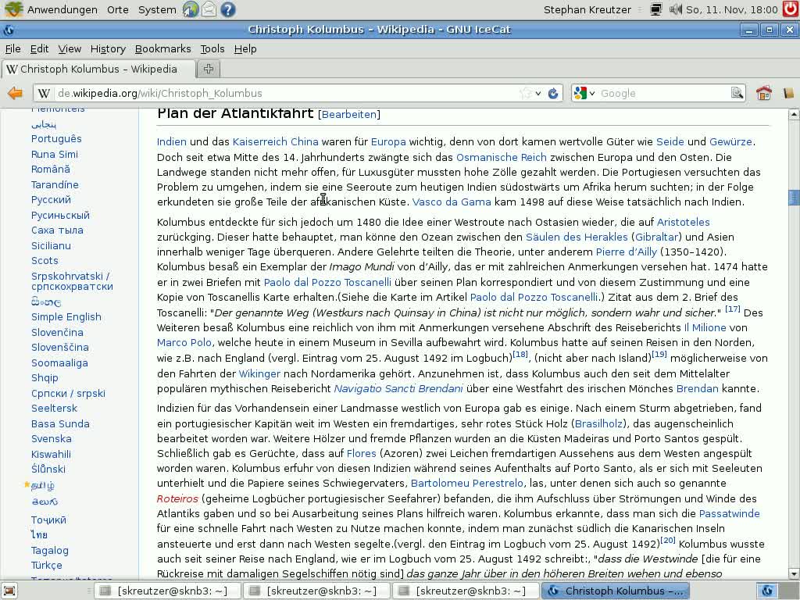Open the IceCat window menu icon in the title bar
The image size is (800, 600).
point(9,30)
